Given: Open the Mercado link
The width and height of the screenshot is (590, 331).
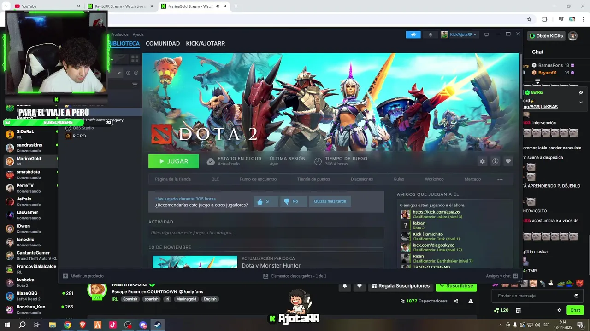Looking at the screenshot, I should pos(472,179).
